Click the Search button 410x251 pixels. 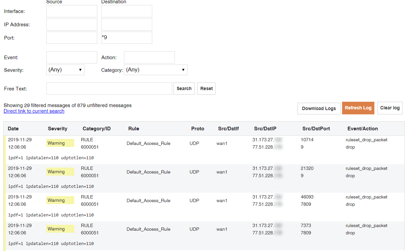click(184, 89)
